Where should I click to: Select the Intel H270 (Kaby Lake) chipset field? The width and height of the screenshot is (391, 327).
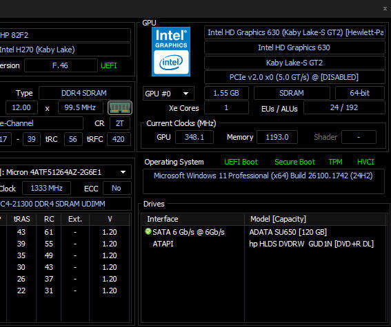66,50
